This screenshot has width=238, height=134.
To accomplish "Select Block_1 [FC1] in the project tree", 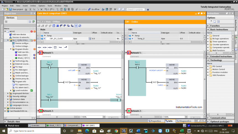I will [x=24, y=58].
